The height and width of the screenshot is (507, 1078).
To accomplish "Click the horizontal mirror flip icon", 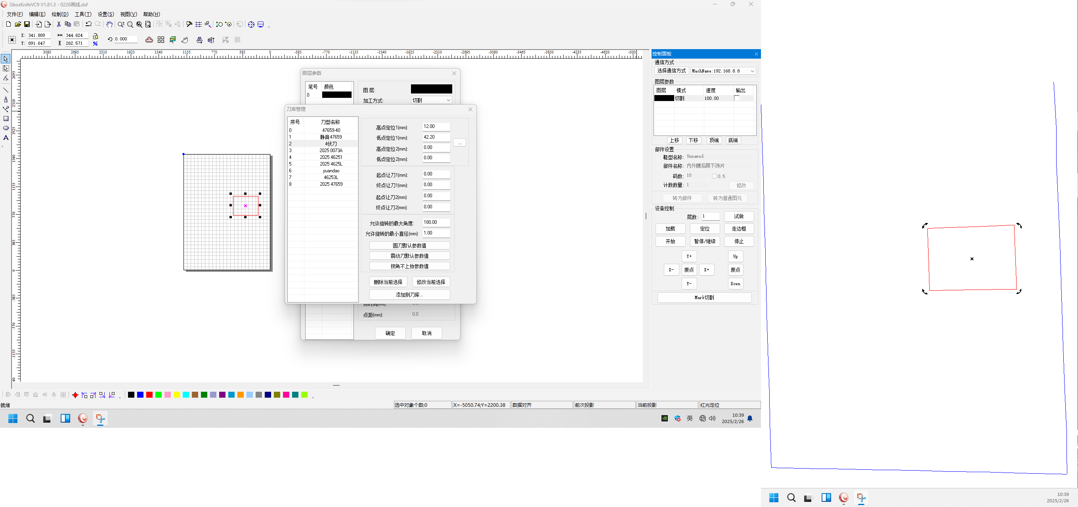I will coord(200,40).
